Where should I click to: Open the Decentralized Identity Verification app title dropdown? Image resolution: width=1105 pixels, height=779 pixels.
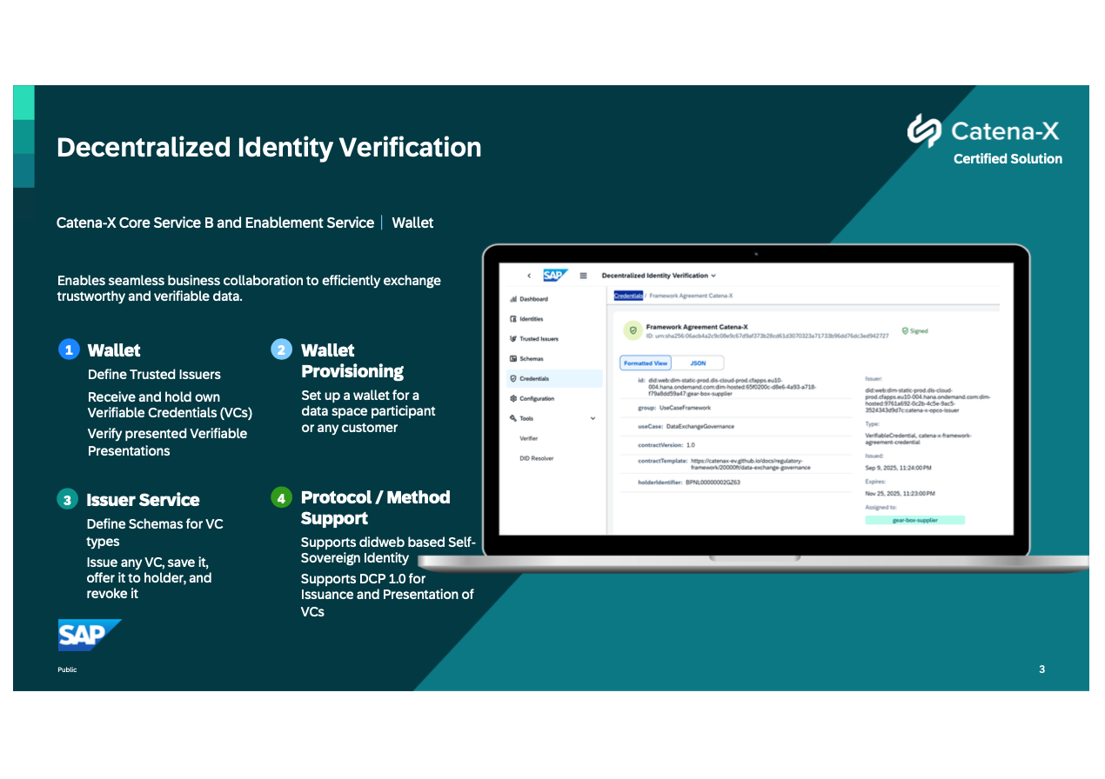pos(659,276)
